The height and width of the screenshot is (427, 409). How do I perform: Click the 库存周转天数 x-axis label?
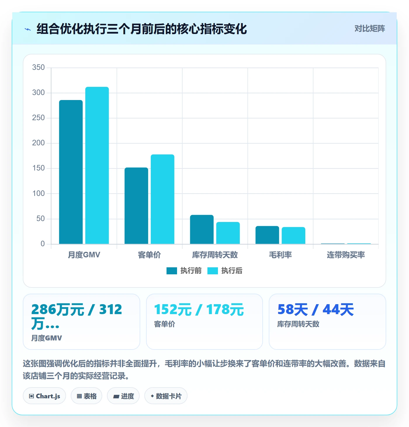point(215,255)
